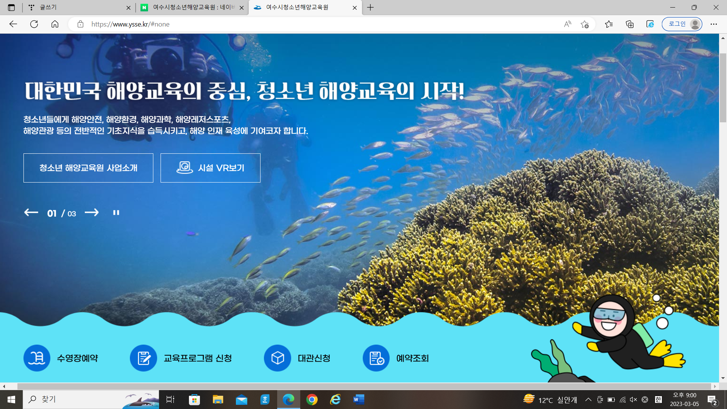Open Microsoft Store from the taskbar
This screenshot has height=409, width=727.
click(194, 400)
